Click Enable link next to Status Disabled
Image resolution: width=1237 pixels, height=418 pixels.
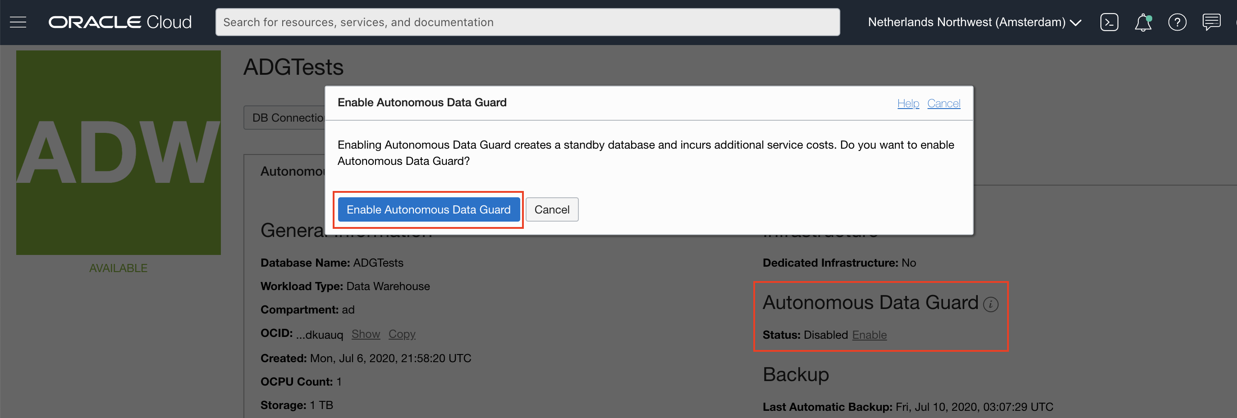869,335
